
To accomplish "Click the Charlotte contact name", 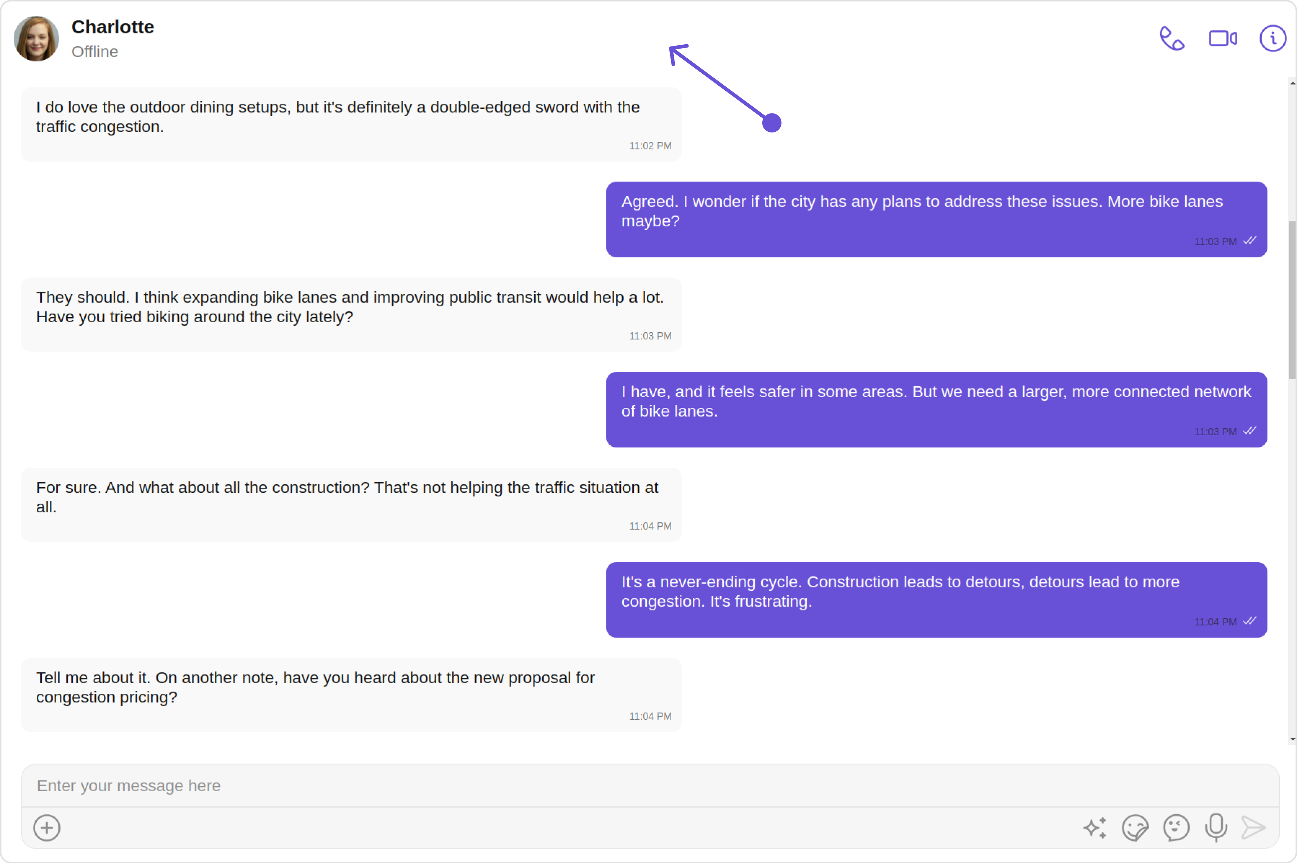I will point(112,27).
